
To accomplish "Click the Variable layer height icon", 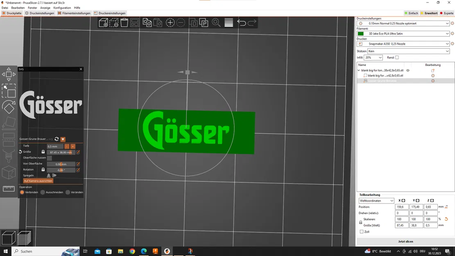I will (229, 23).
